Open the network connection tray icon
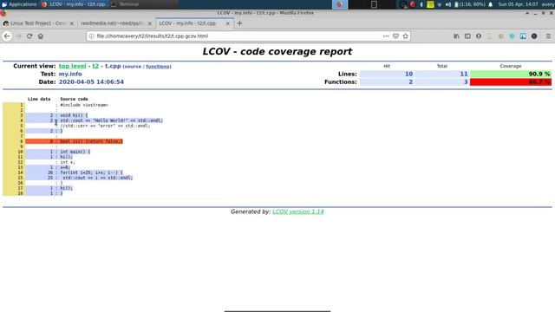 [440, 4]
